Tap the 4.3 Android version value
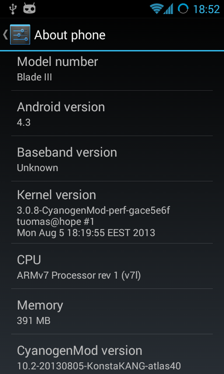Image resolution: width=224 pixels, height=374 pixels. [23, 122]
